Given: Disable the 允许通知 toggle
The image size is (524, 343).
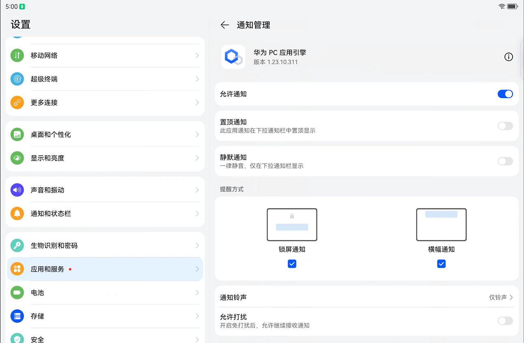Looking at the screenshot, I should click(x=505, y=94).
